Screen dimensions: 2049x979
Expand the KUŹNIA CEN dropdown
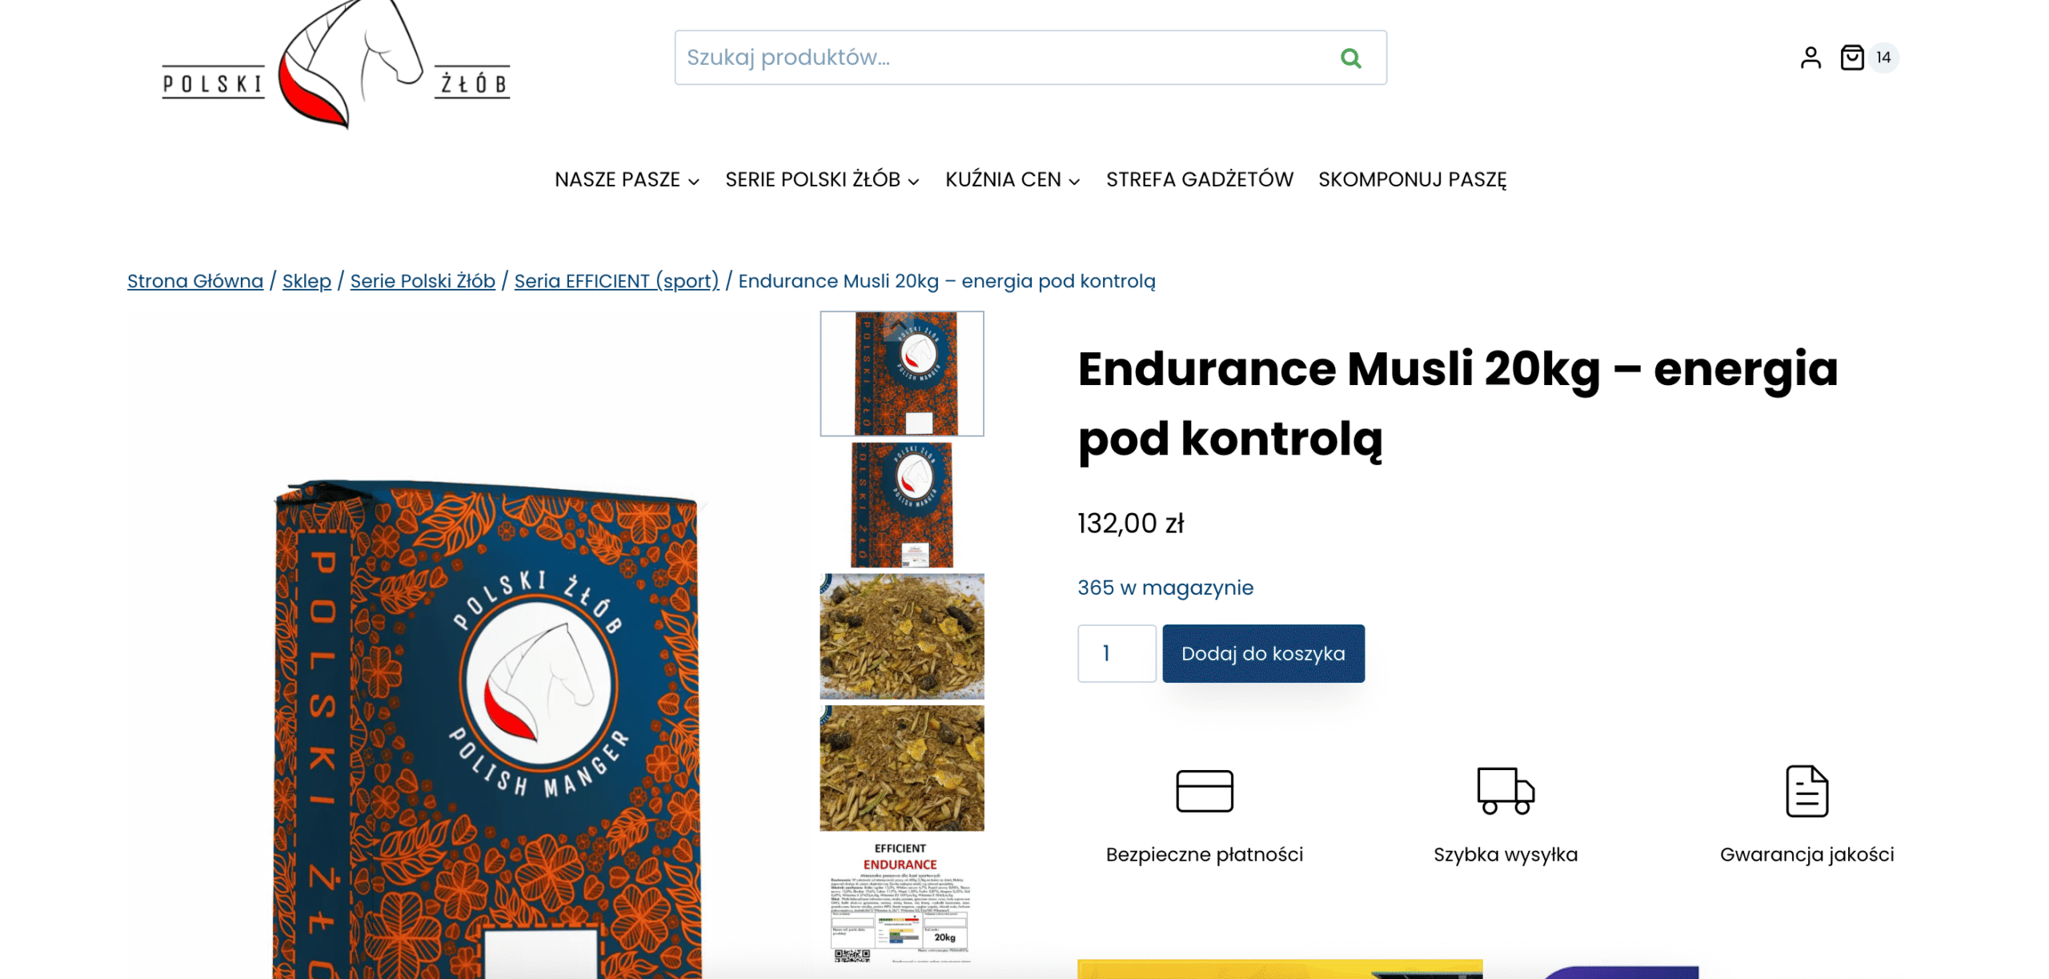(1012, 179)
